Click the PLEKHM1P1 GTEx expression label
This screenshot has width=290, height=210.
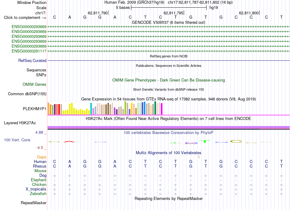click(x=34, y=109)
